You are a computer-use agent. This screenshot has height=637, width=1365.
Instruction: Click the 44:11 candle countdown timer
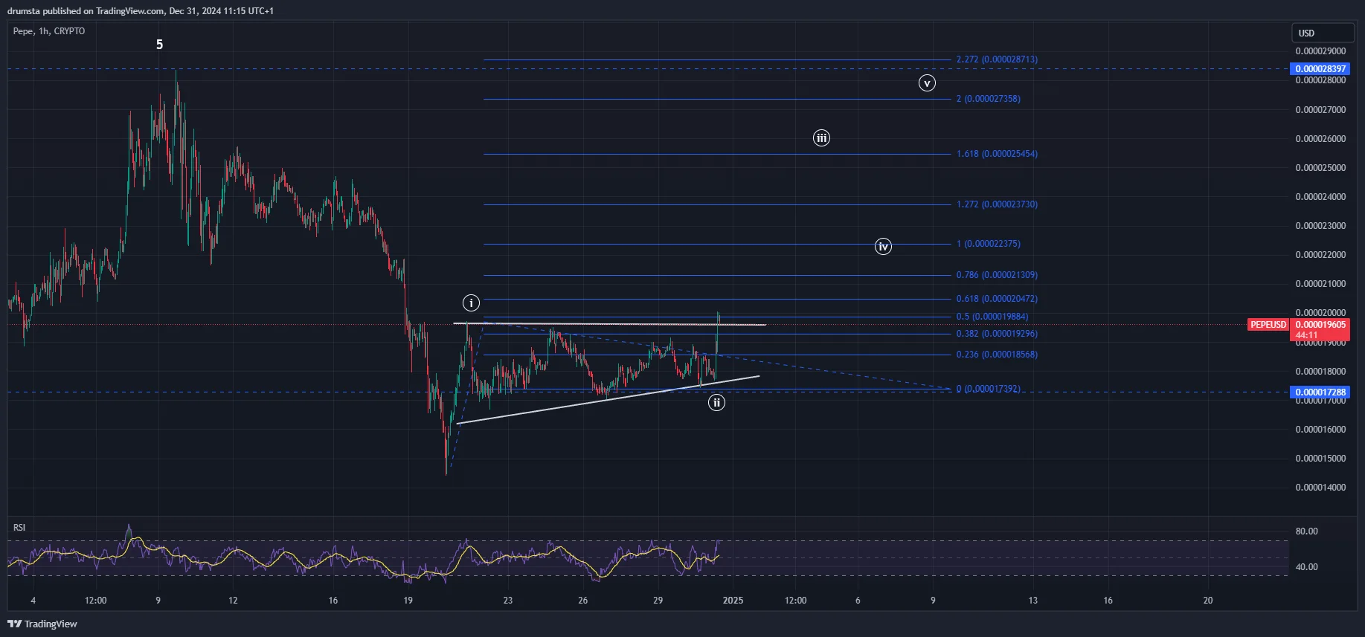coord(1306,335)
